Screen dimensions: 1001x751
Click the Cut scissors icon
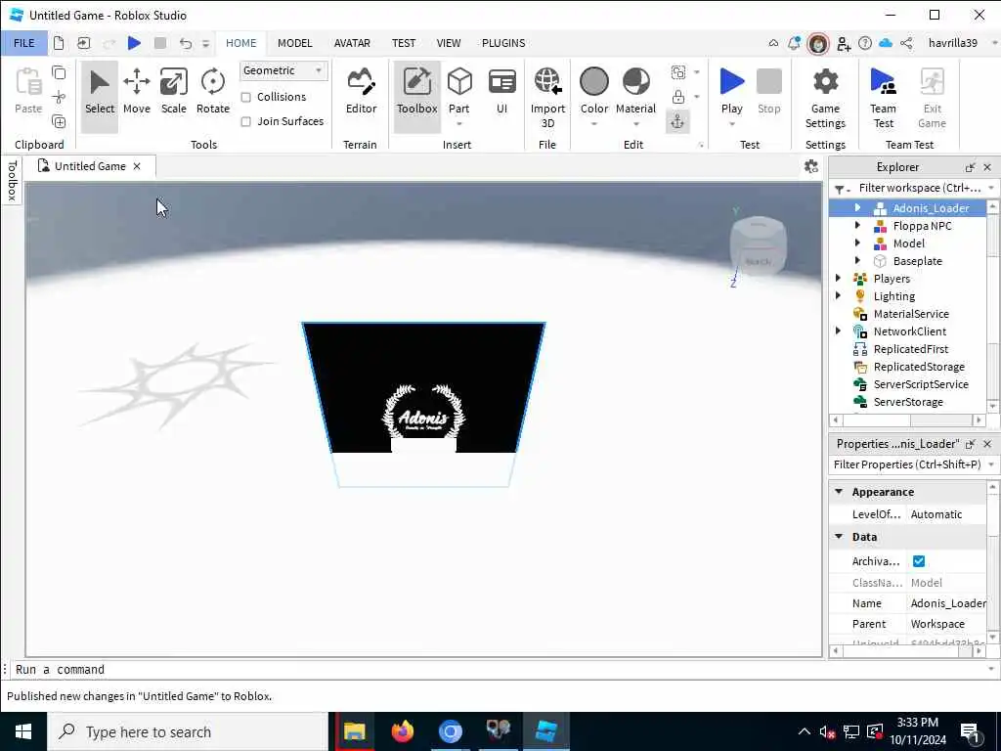pyautogui.click(x=59, y=97)
